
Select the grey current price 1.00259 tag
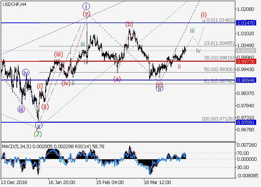coord(245,50)
